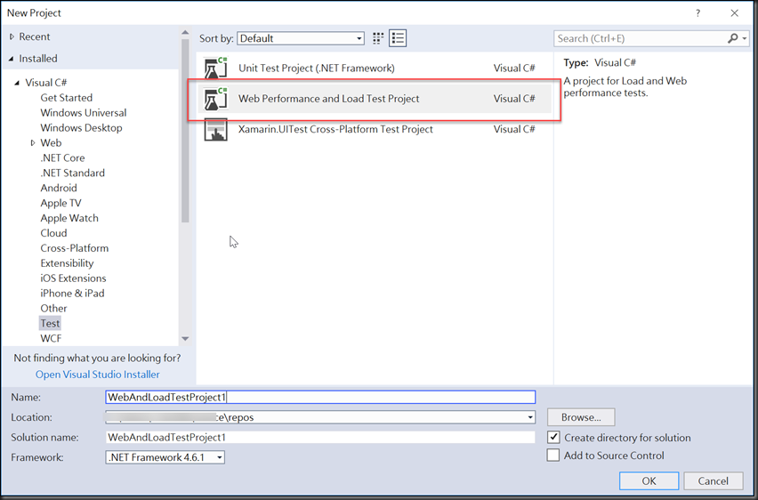Viewport: 758px width, 500px height.
Task: Select Unit Test Project (.NET Framework) template
Action: coord(375,69)
